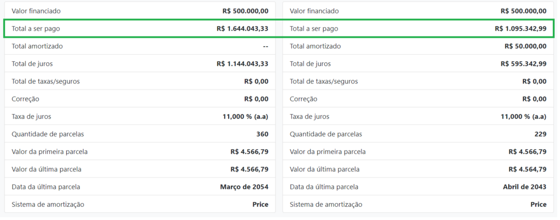Select left Total a ser pago R$ 1.644.043,33
This screenshot has height=220, width=560.
(140, 28)
